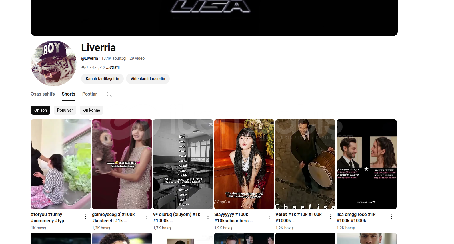Click the Kanalı fərdiləşdirin button
The width and height of the screenshot is (454, 244).
[102, 79]
